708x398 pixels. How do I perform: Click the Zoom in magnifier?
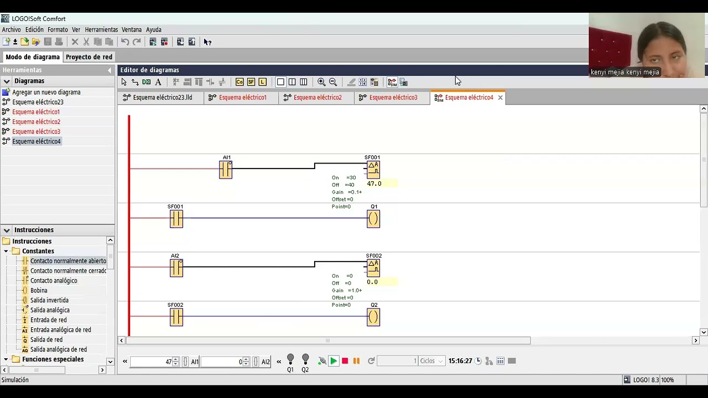[x=321, y=82]
